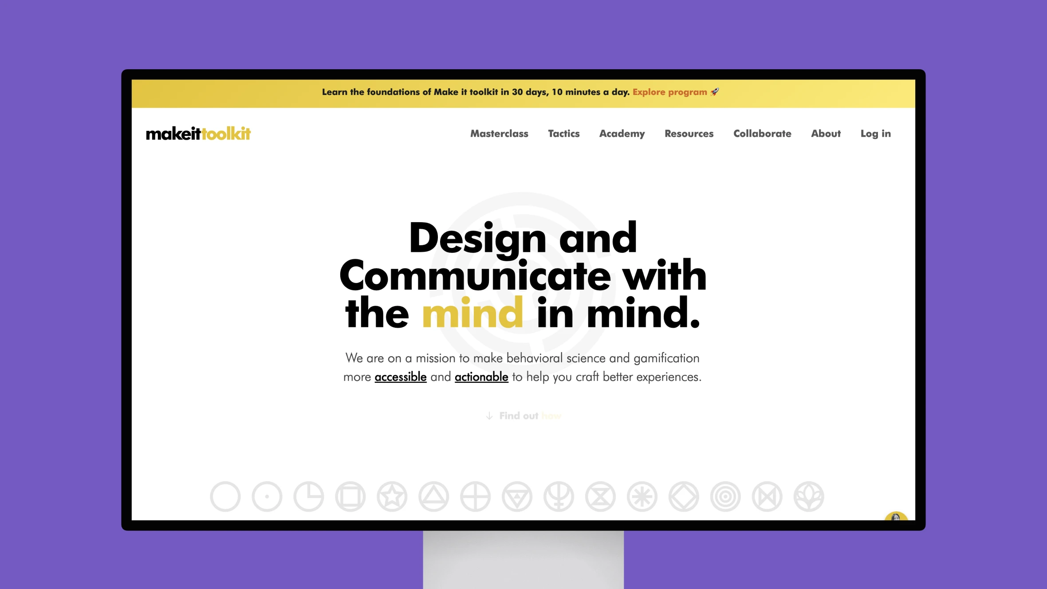Select the hourglass timer icon

601,496
